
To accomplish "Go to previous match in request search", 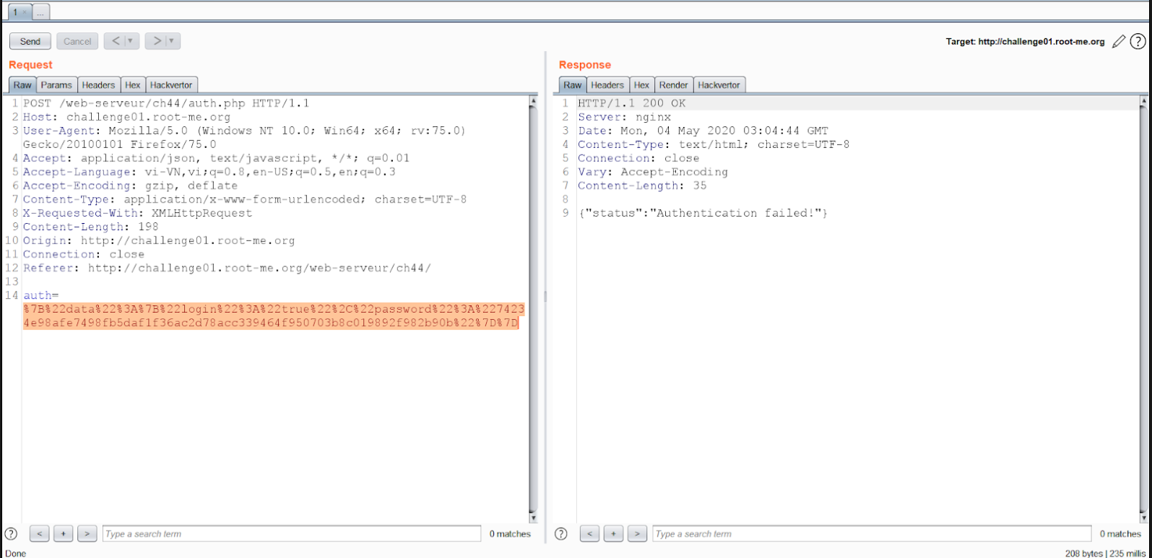I will (39, 534).
